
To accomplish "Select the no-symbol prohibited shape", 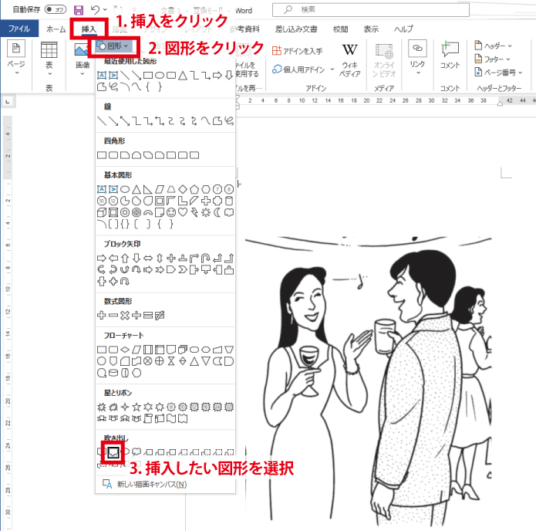I will [137, 212].
